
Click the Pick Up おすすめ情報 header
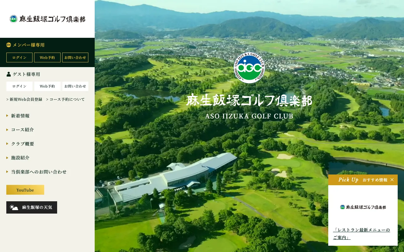tap(363, 180)
